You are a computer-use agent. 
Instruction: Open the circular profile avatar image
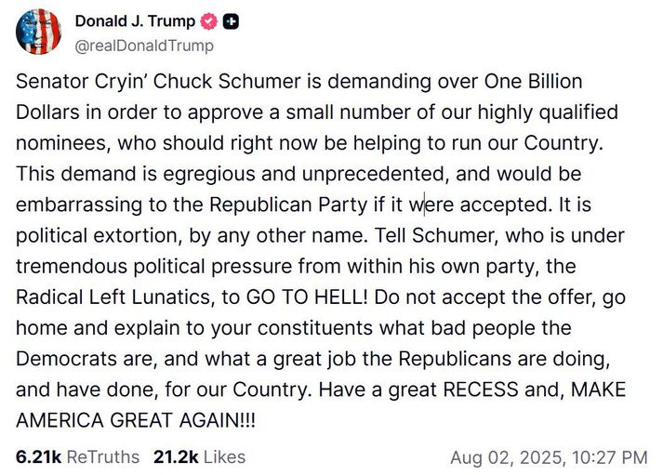(39, 32)
